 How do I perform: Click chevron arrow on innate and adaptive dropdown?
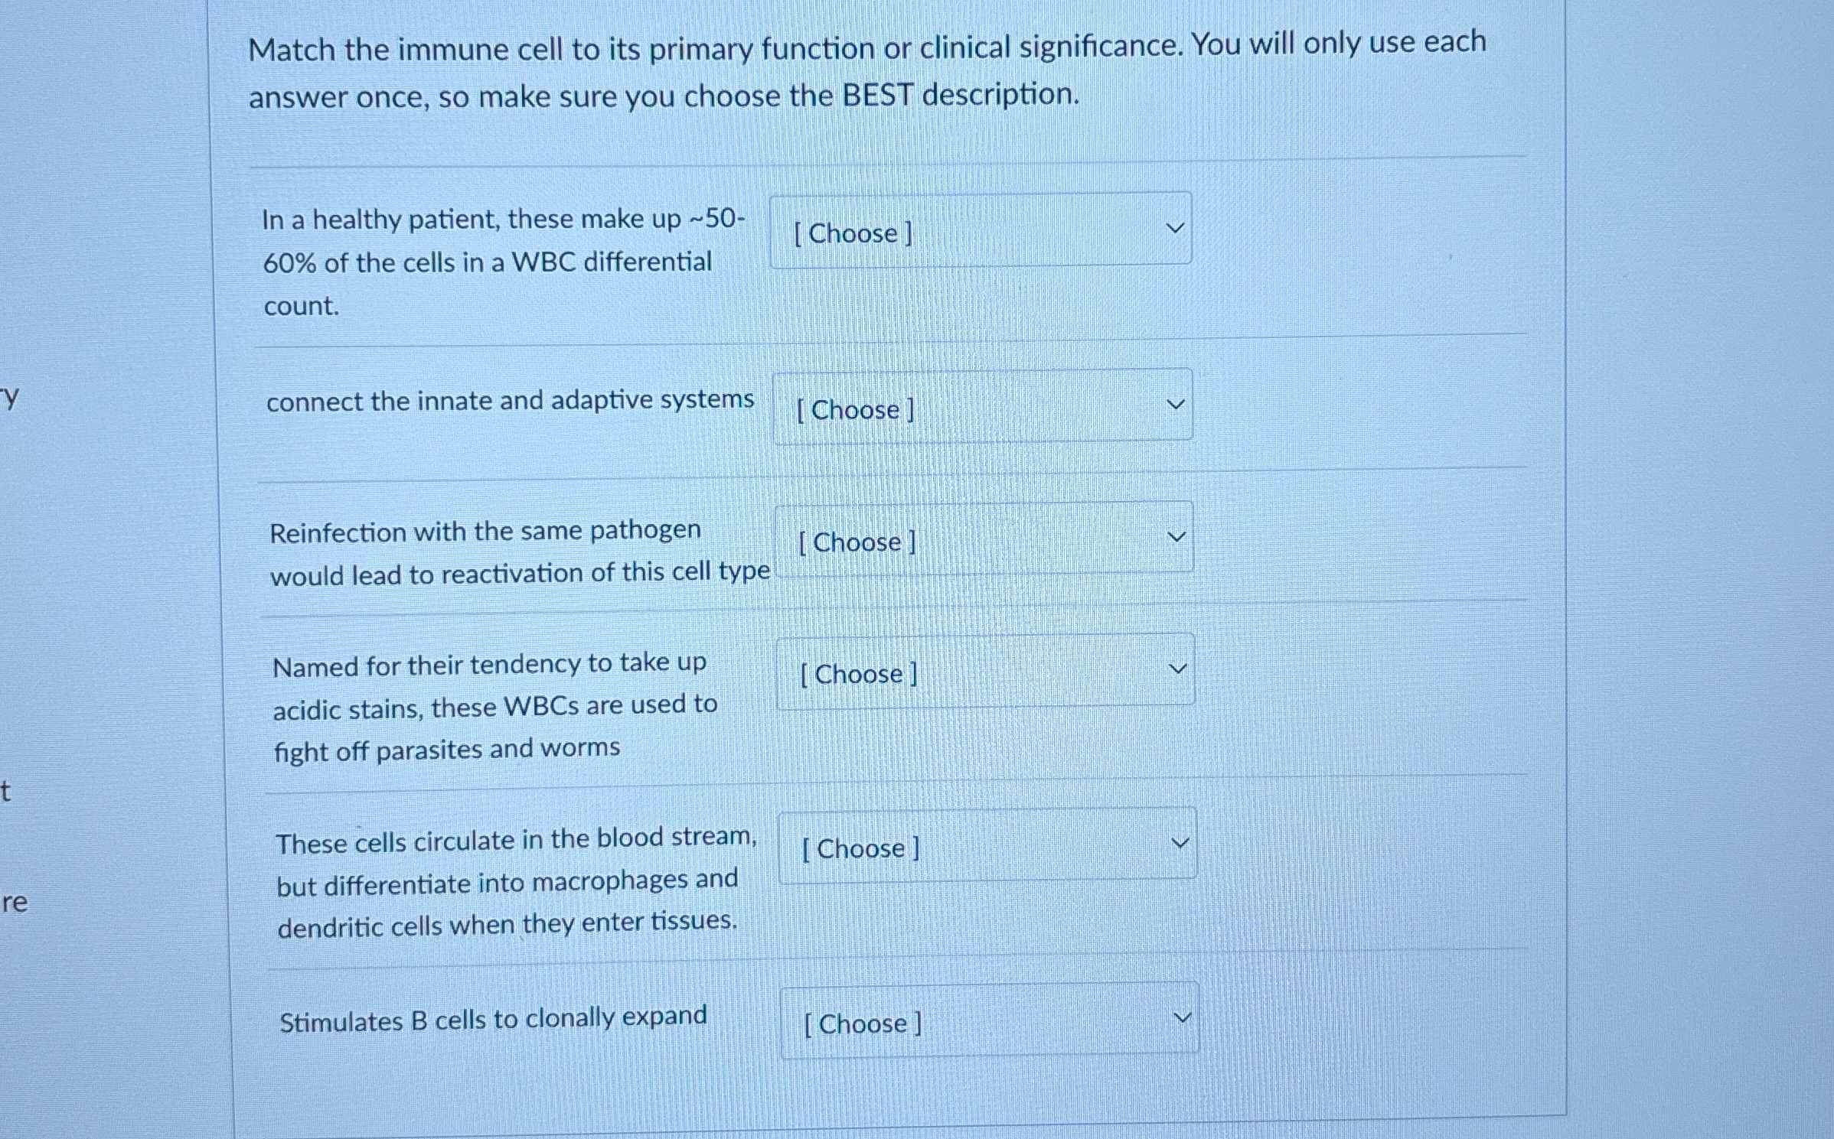pos(1176,404)
